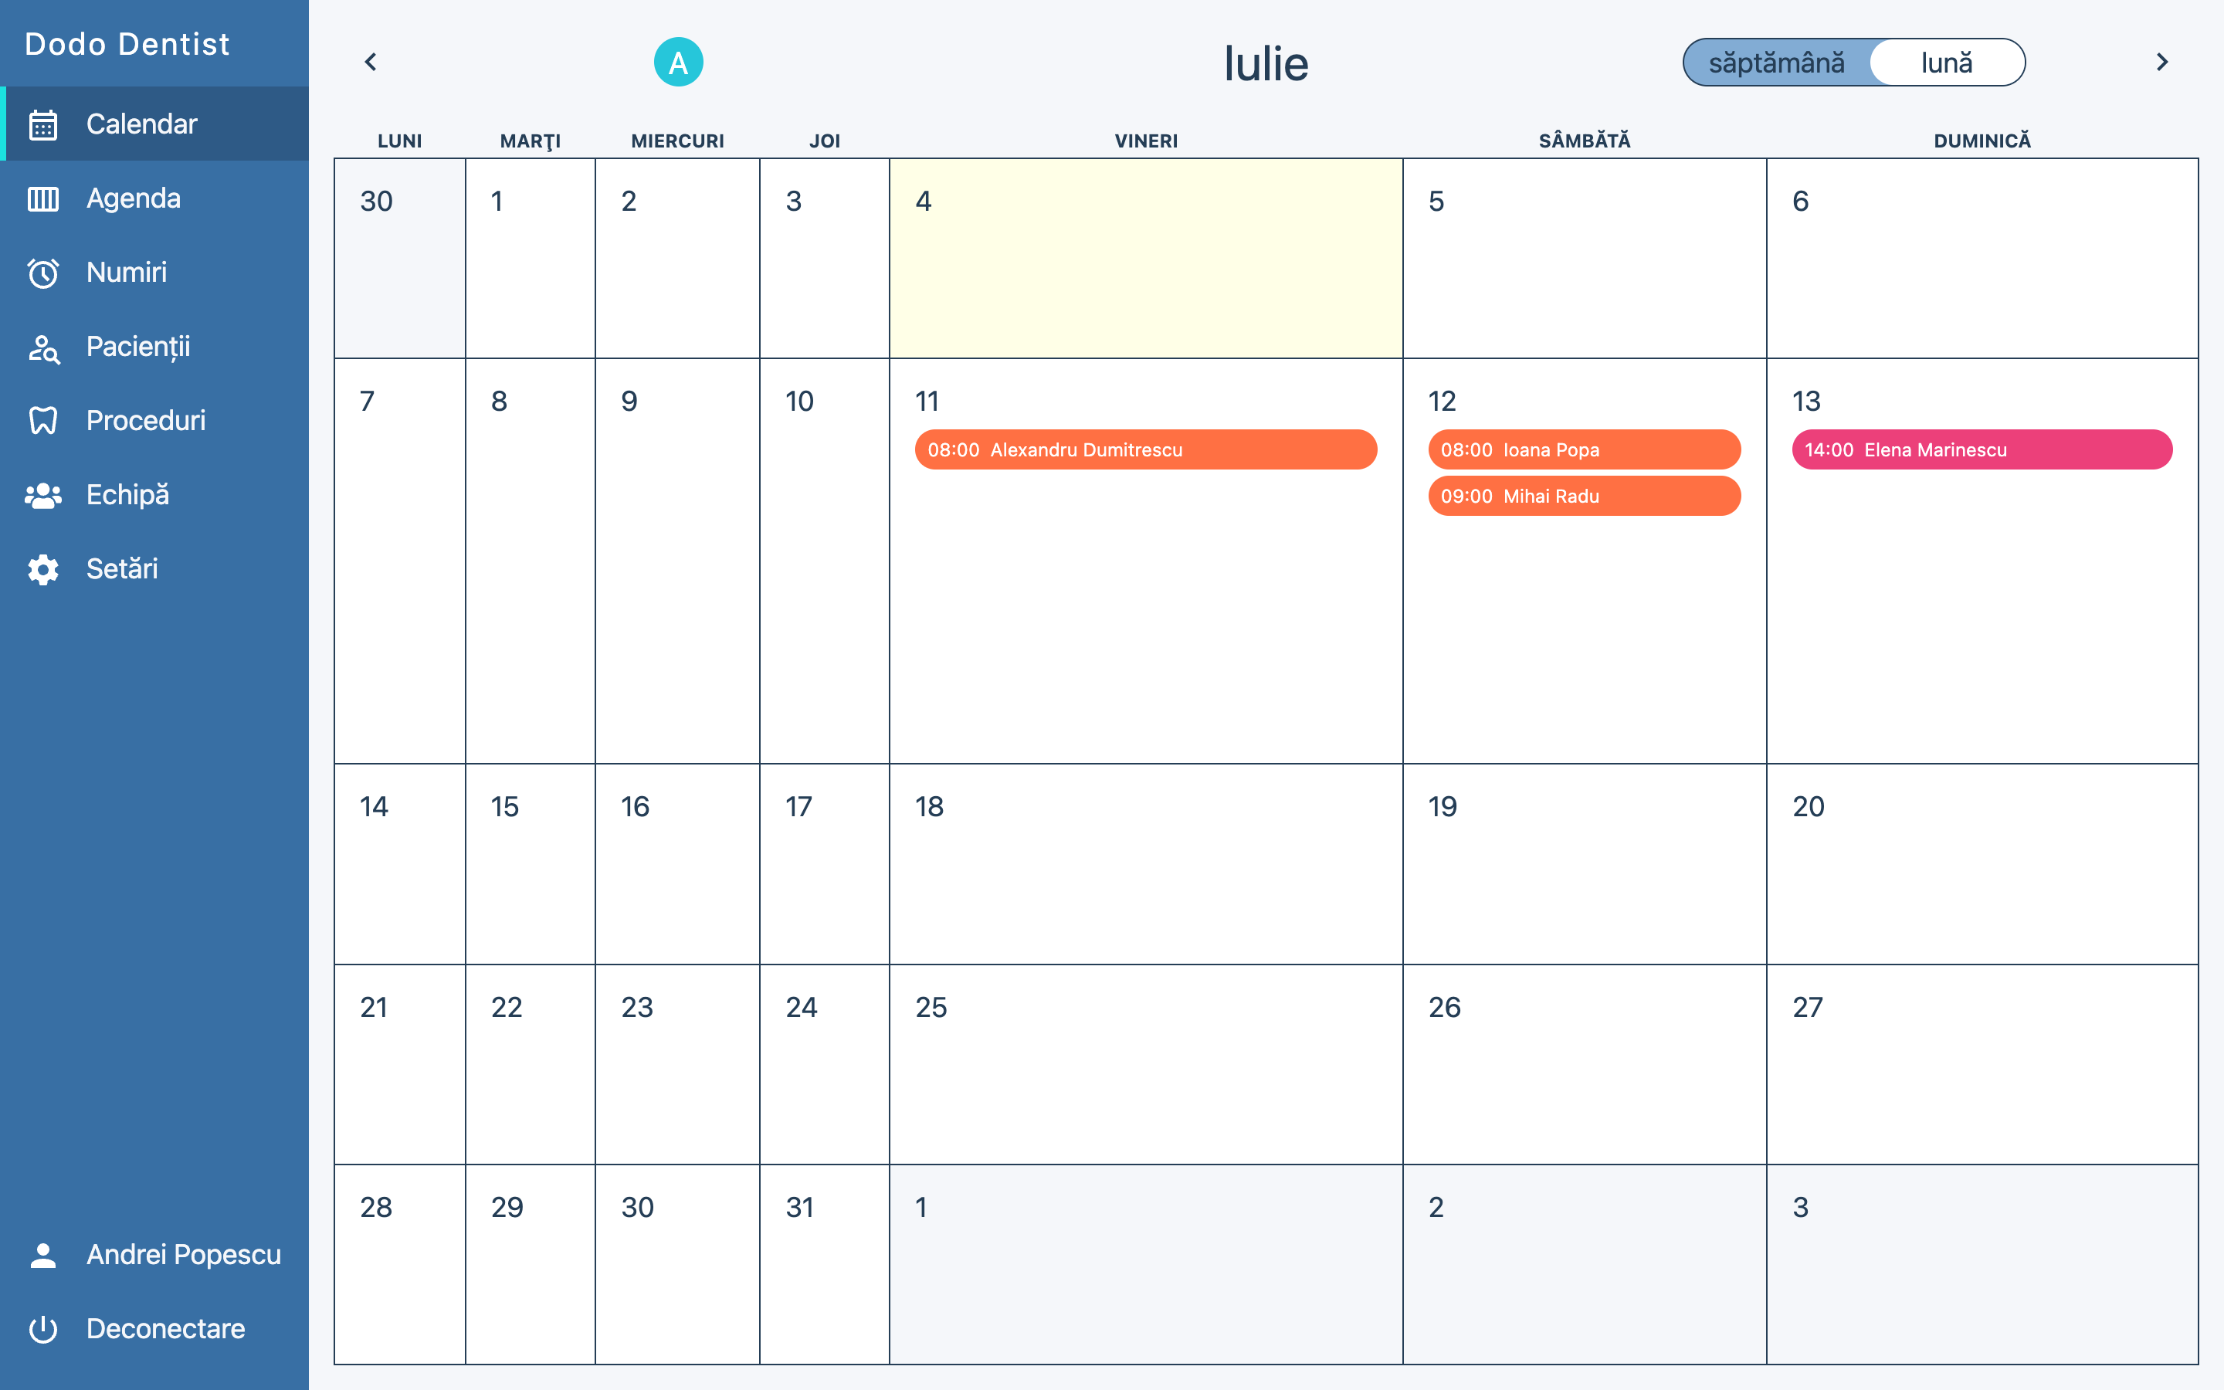
Task: Click the Deconectare power icon
Action: (x=43, y=1329)
